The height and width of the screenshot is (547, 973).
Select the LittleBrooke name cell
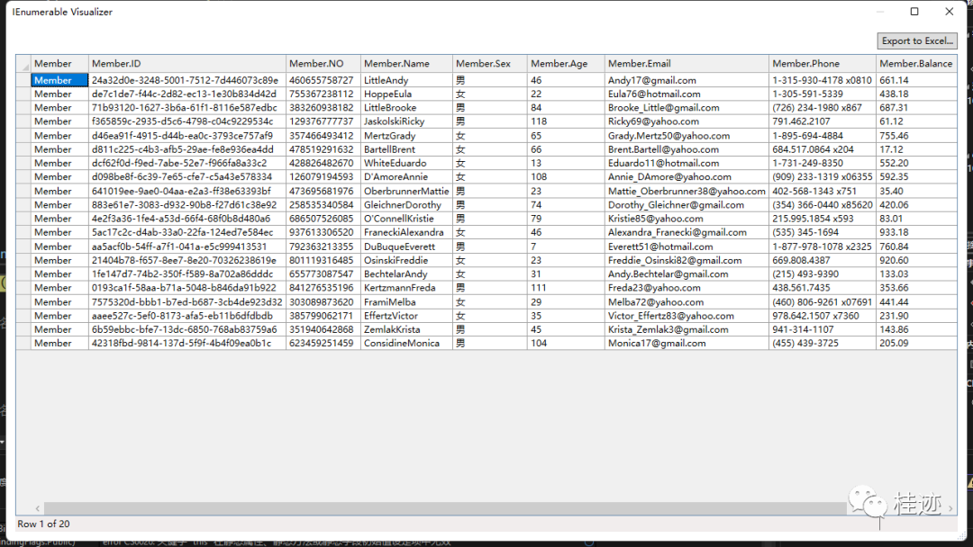pyautogui.click(x=406, y=108)
